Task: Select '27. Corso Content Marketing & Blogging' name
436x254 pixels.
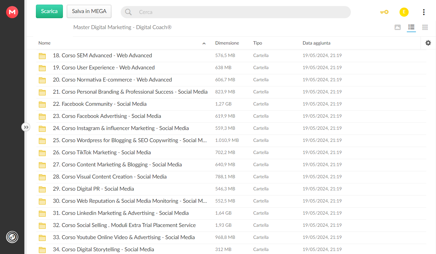Action: click(117, 165)
